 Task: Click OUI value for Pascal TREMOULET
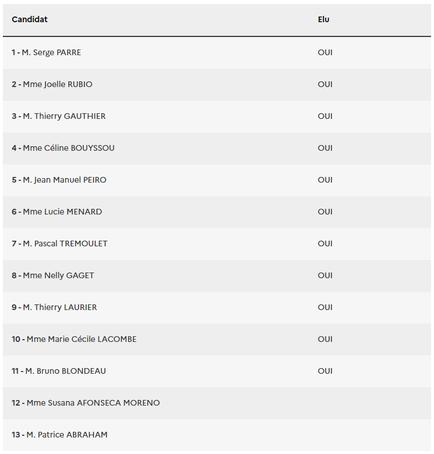(325, 243)
